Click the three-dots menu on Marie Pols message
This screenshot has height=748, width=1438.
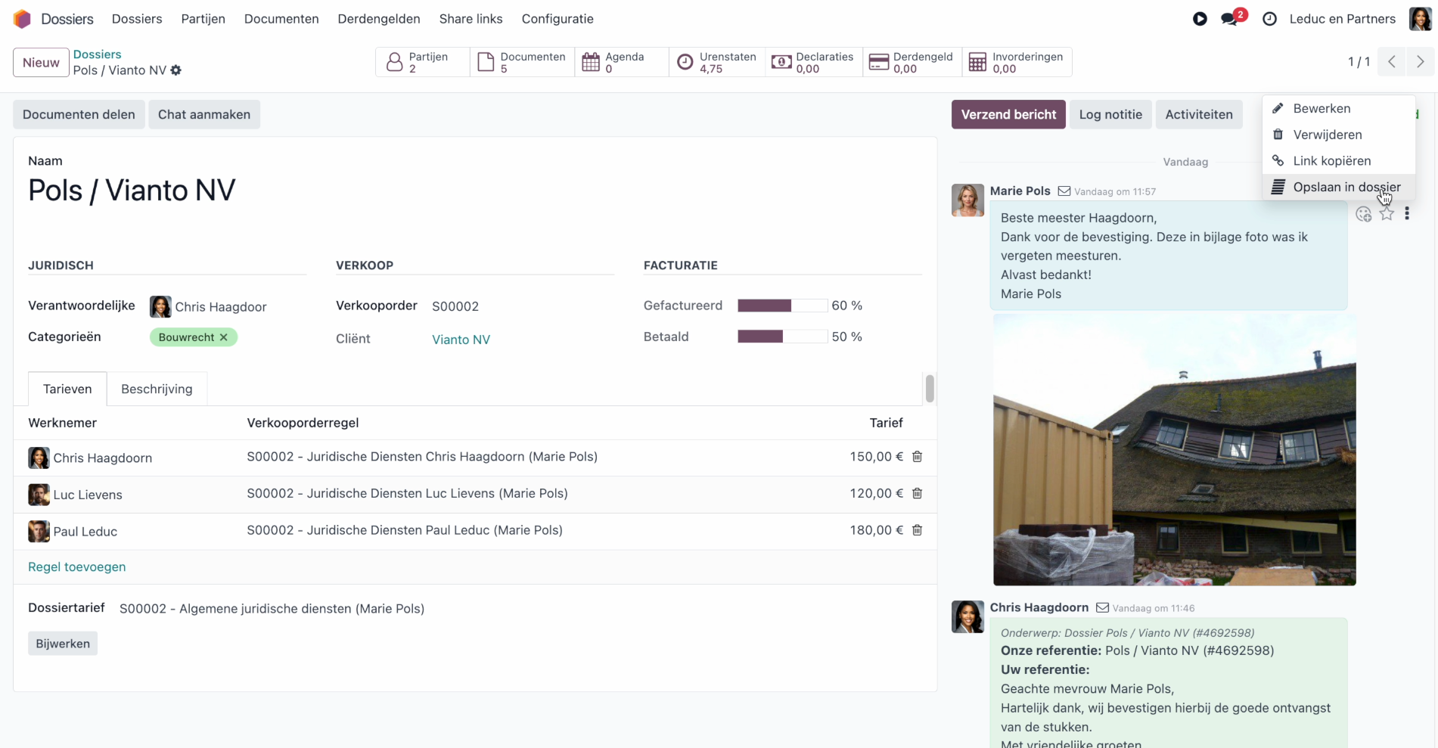pyautogui.click(x=1407, y=214)
